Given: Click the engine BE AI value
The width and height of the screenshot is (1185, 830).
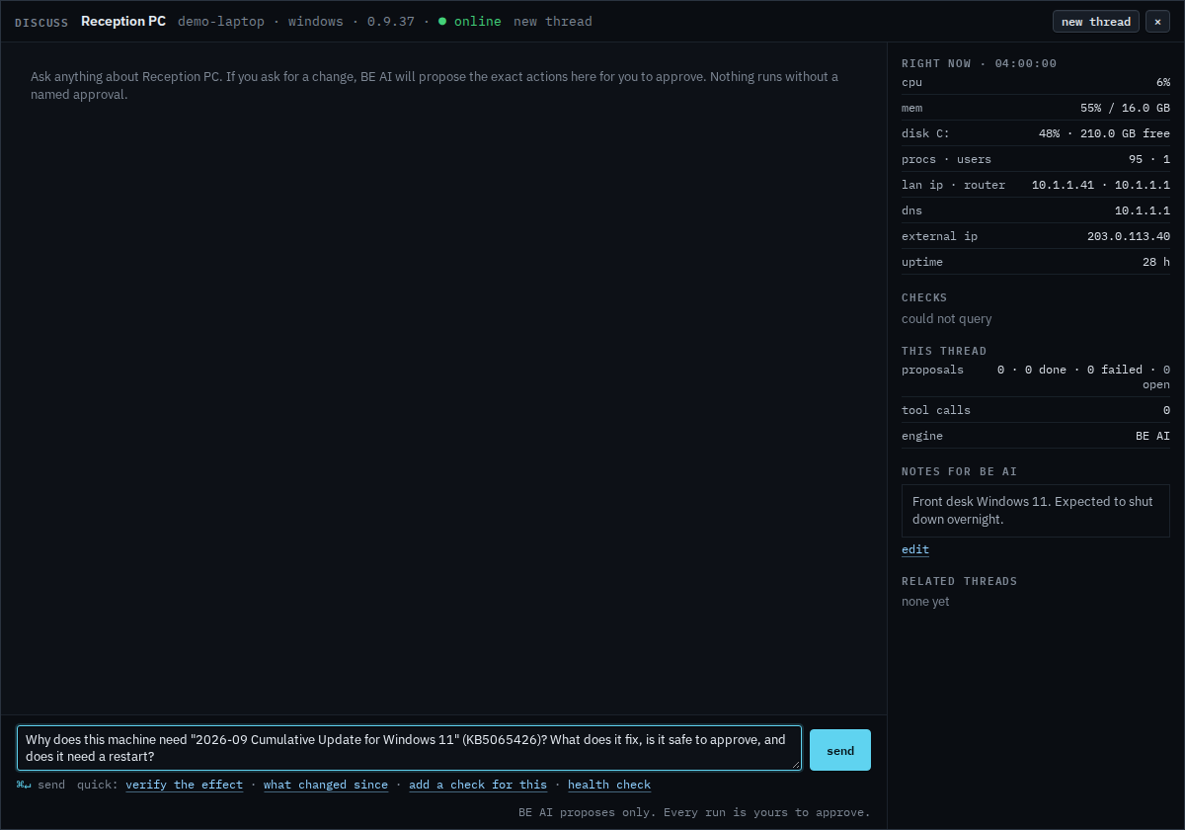Looking at the screenshot, I should pos(1152,436).
